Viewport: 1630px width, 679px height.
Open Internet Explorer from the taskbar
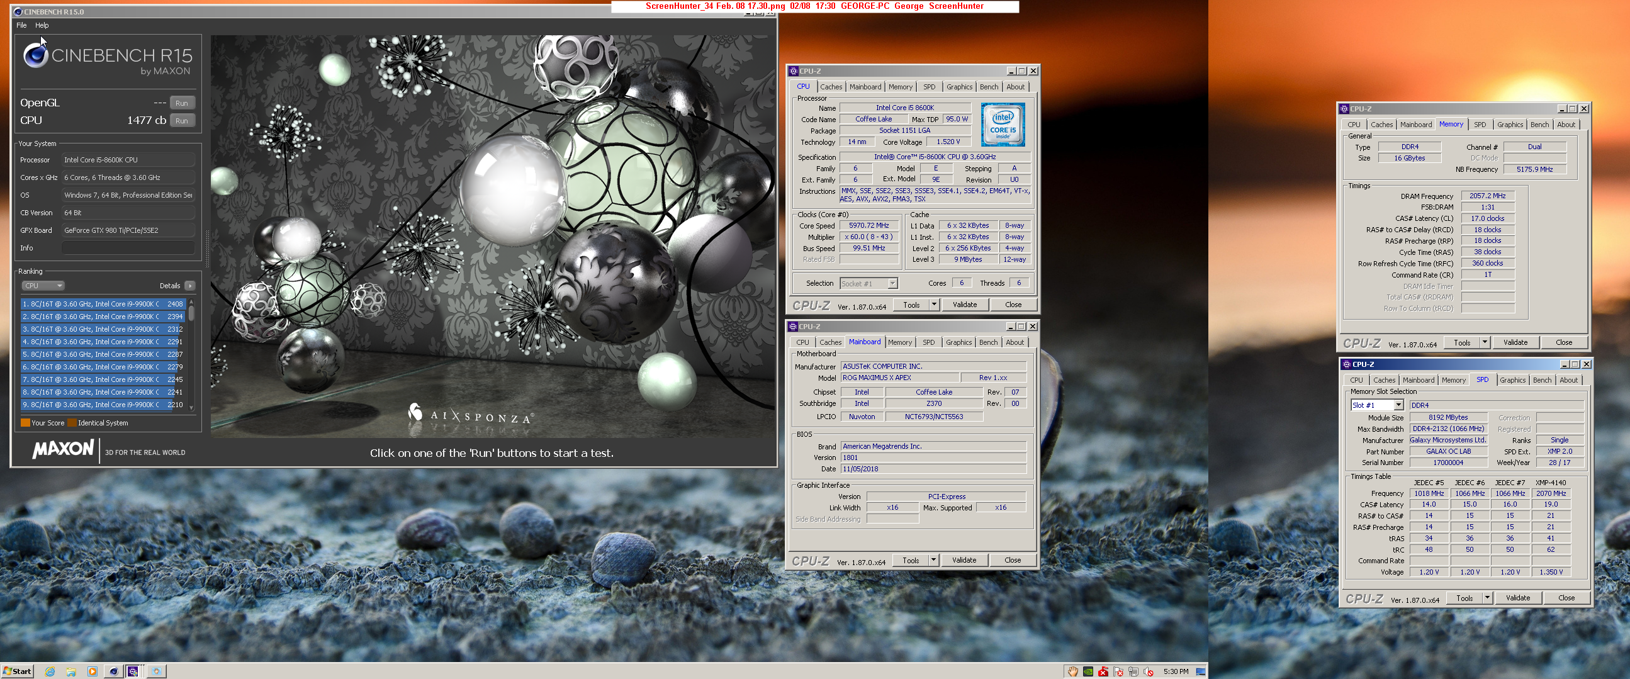click(x=50, y=671)
